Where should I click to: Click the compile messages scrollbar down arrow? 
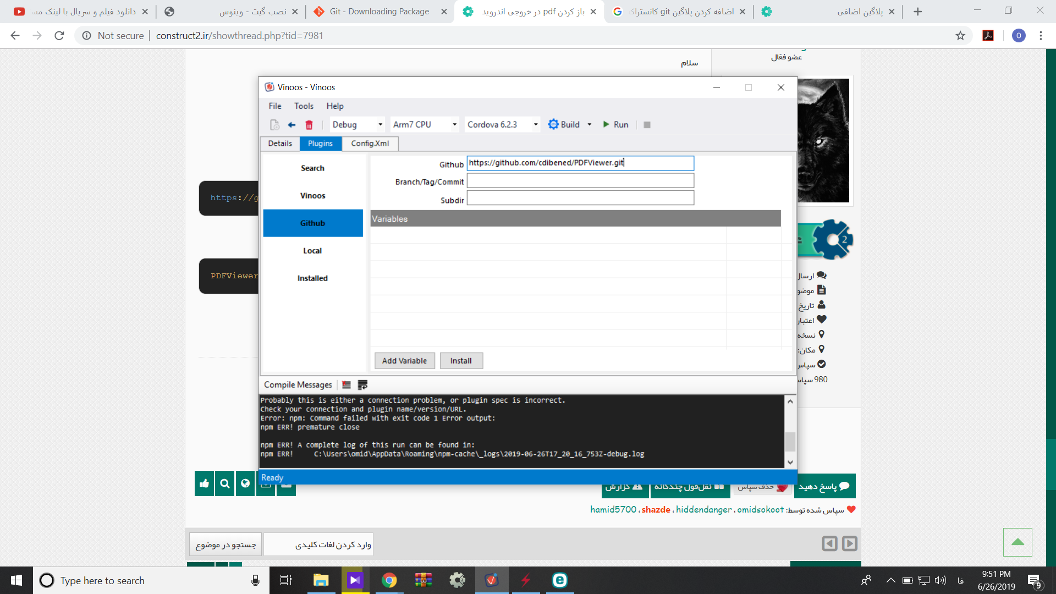click(x=790, y=462)
